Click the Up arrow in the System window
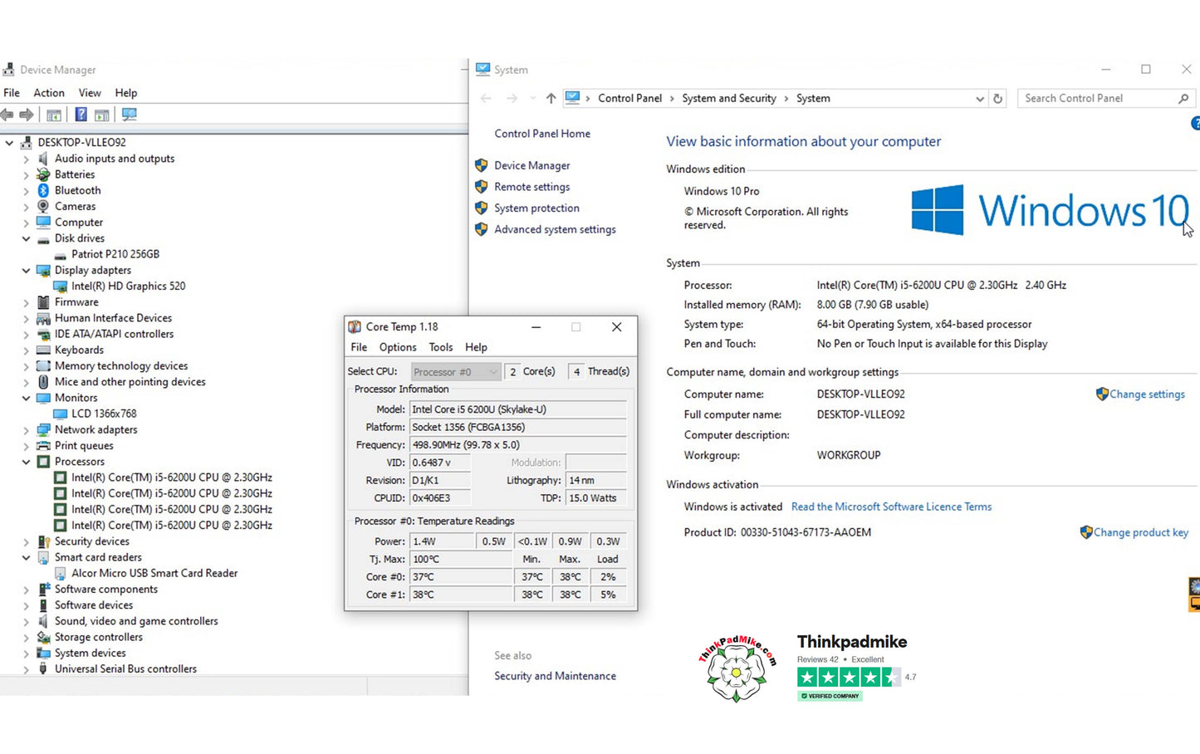 pos(551,98)
